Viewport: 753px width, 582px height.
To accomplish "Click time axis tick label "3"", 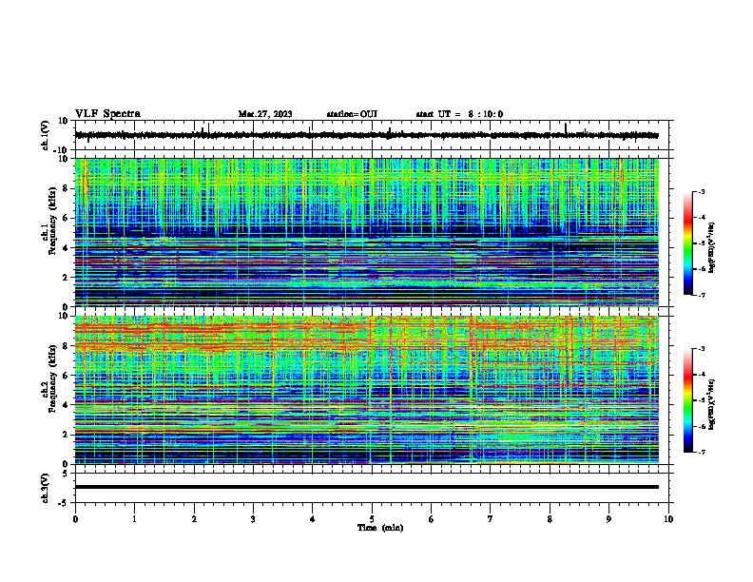I will pos(253,519).
